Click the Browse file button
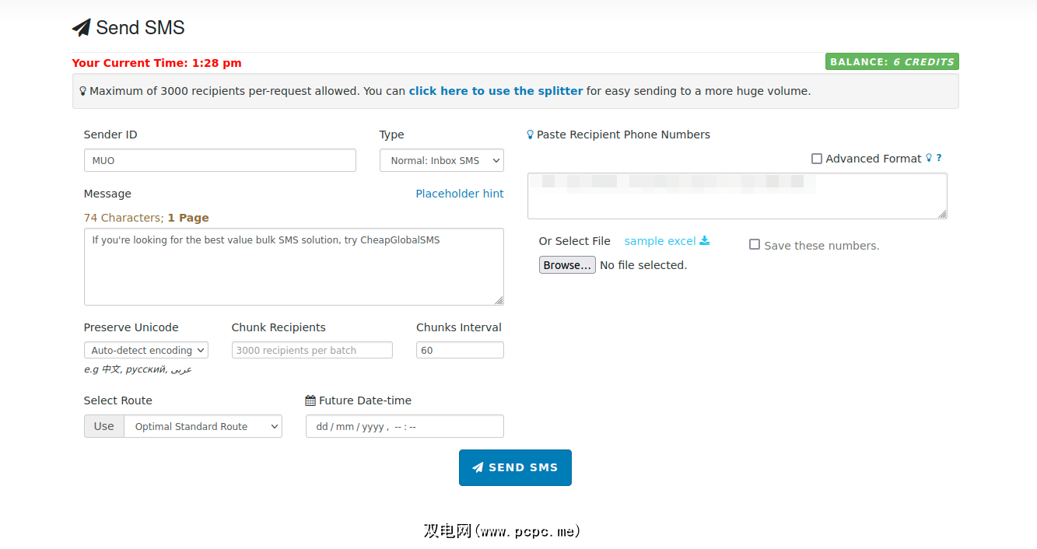 point(567,265)
